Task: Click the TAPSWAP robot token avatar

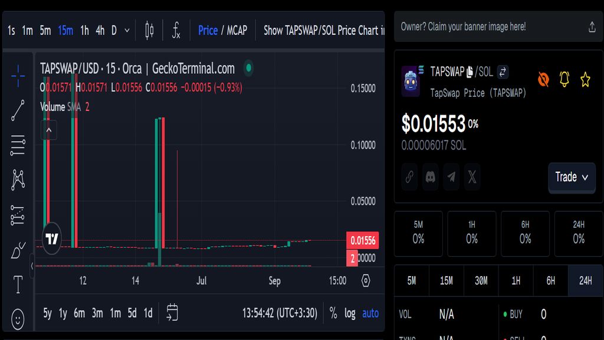Action: pos(411,81)
